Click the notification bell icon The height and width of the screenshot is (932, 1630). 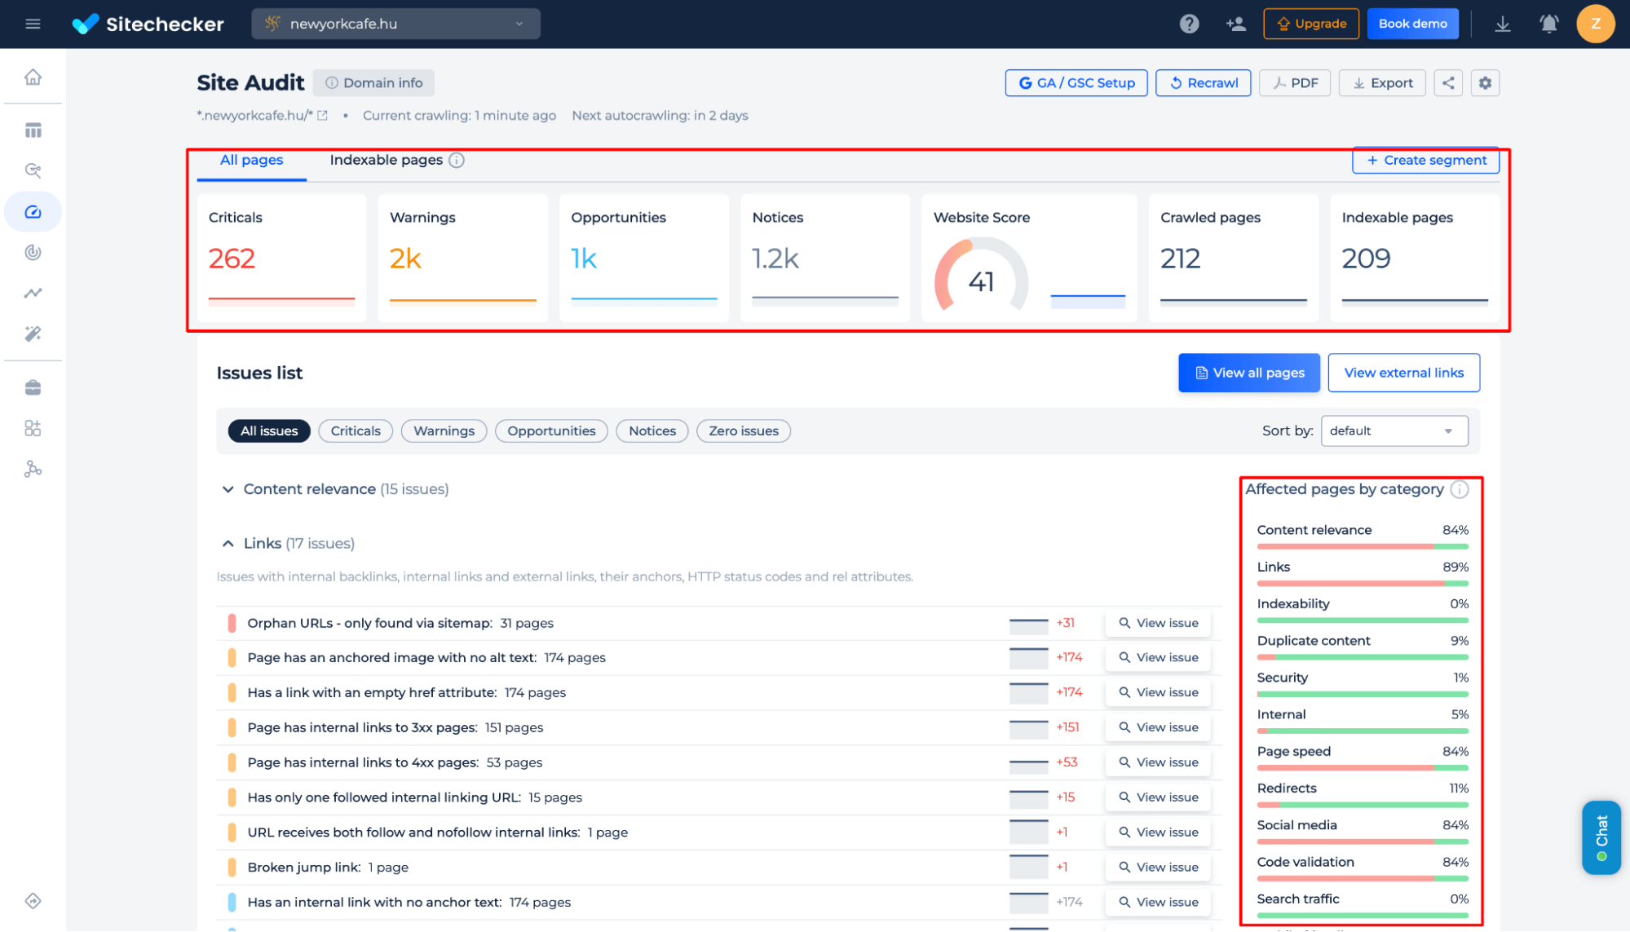point(1549,24)
